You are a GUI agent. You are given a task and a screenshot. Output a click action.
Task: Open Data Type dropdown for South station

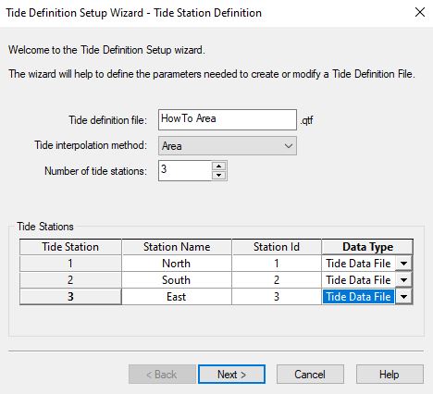[x=403, y=280]
